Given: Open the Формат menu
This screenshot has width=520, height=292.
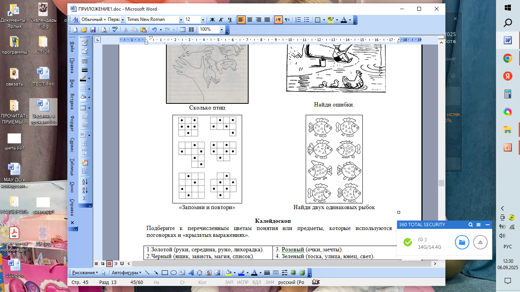Looking at the screenshot, I should click(72, 123).
